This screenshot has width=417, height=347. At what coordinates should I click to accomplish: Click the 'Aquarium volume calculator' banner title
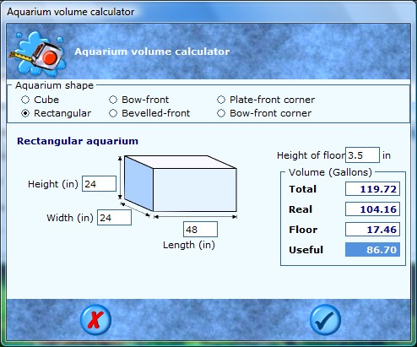152,52
